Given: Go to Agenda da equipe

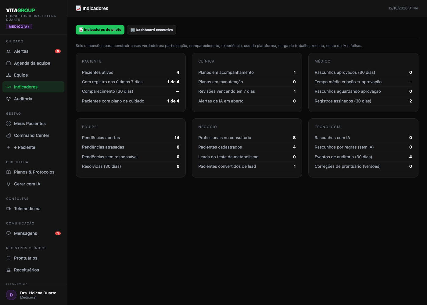Looking at the screenshot, I should pyautogui.click(x=34, y=63).
